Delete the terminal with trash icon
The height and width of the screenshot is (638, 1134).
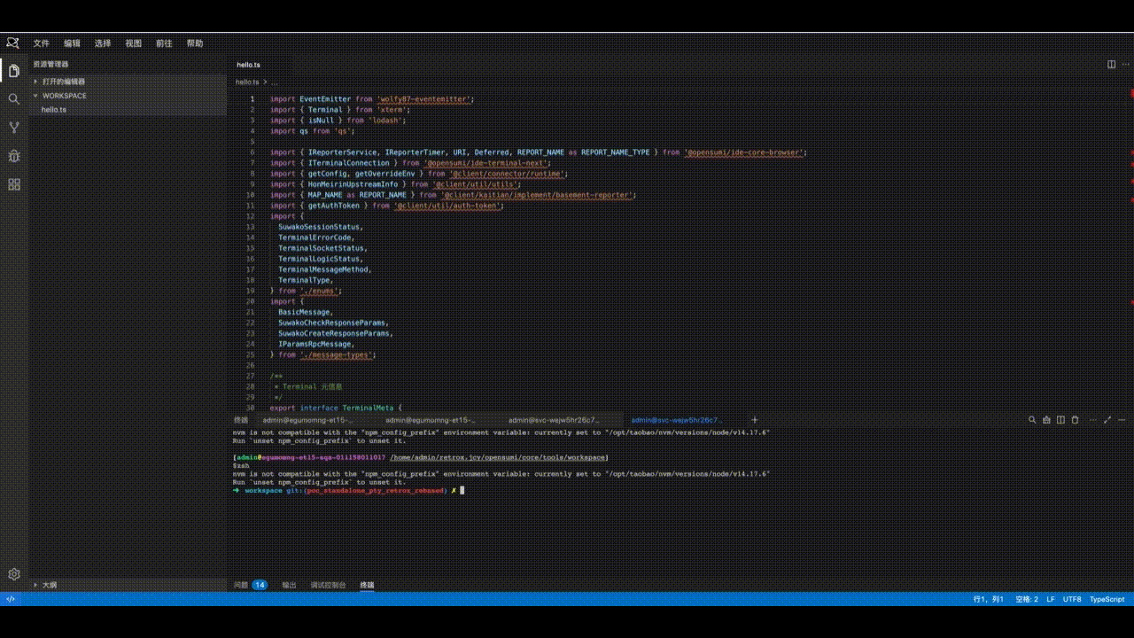(x=1075, y=420)
